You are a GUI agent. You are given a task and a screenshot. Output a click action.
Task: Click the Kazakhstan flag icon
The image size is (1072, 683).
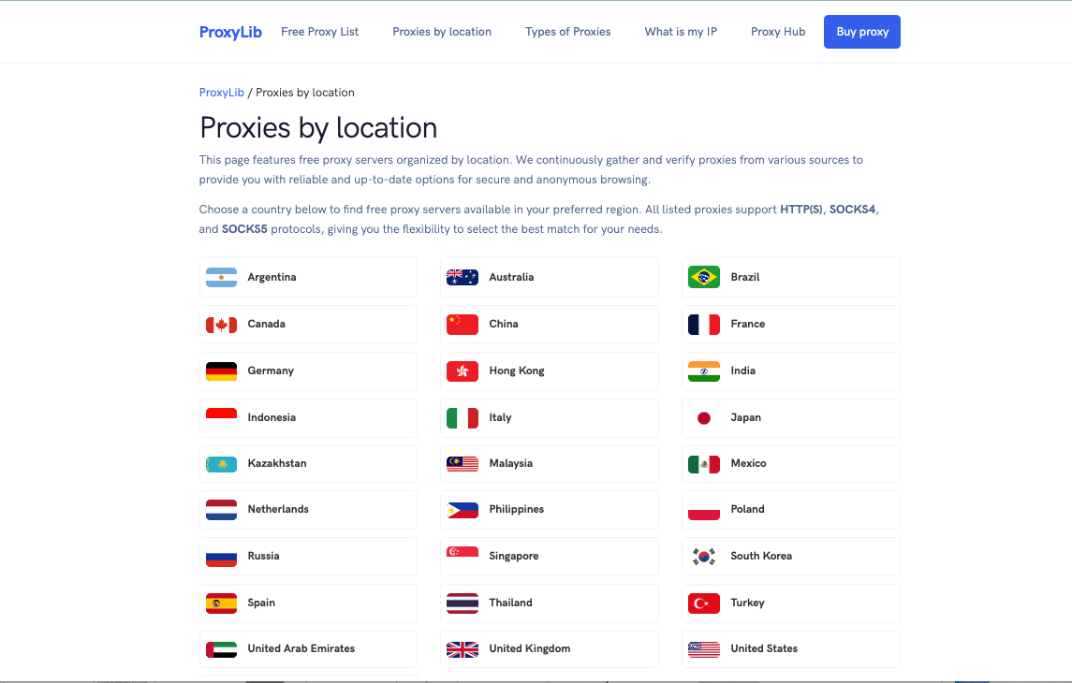tap(222, 464)
